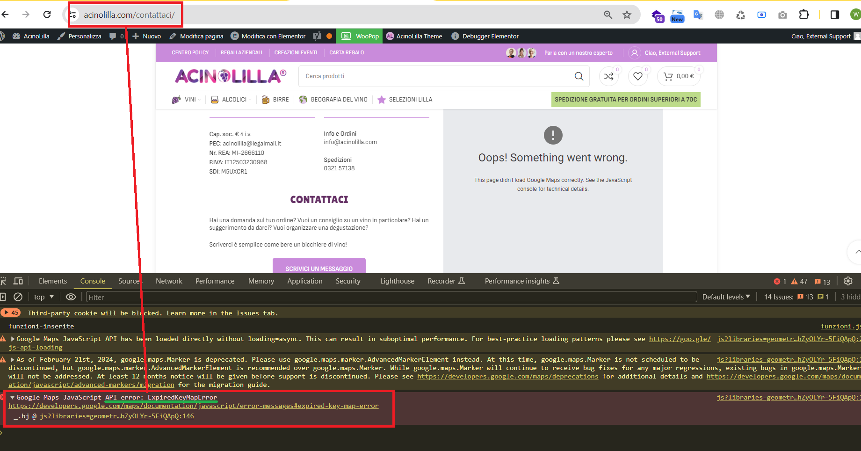The width and height of the screenshot is (861, 451).
Task: Click the Cerca prodotti search field
Action: click(436, 76)
